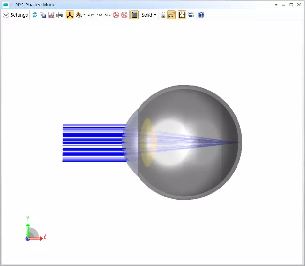The width and height of the screenshot is (305, 266).
Task: Expand the Settings chevron
Action: tap(6, 15)
